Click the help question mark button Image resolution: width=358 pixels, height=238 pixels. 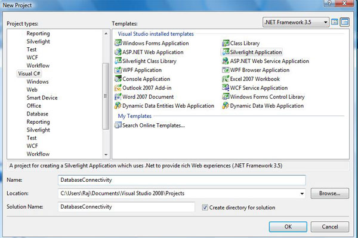(329, 3)
